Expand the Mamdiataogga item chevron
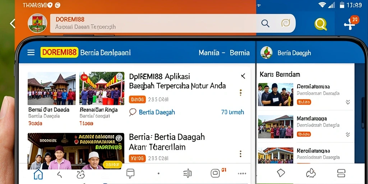 pyautogui.click(x=348, y=134)
